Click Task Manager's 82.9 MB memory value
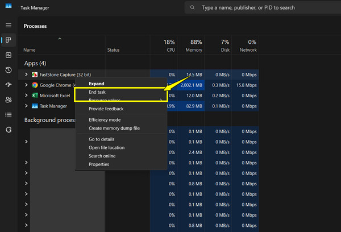The width and height of the screenshot is (341, 232). 194,106
